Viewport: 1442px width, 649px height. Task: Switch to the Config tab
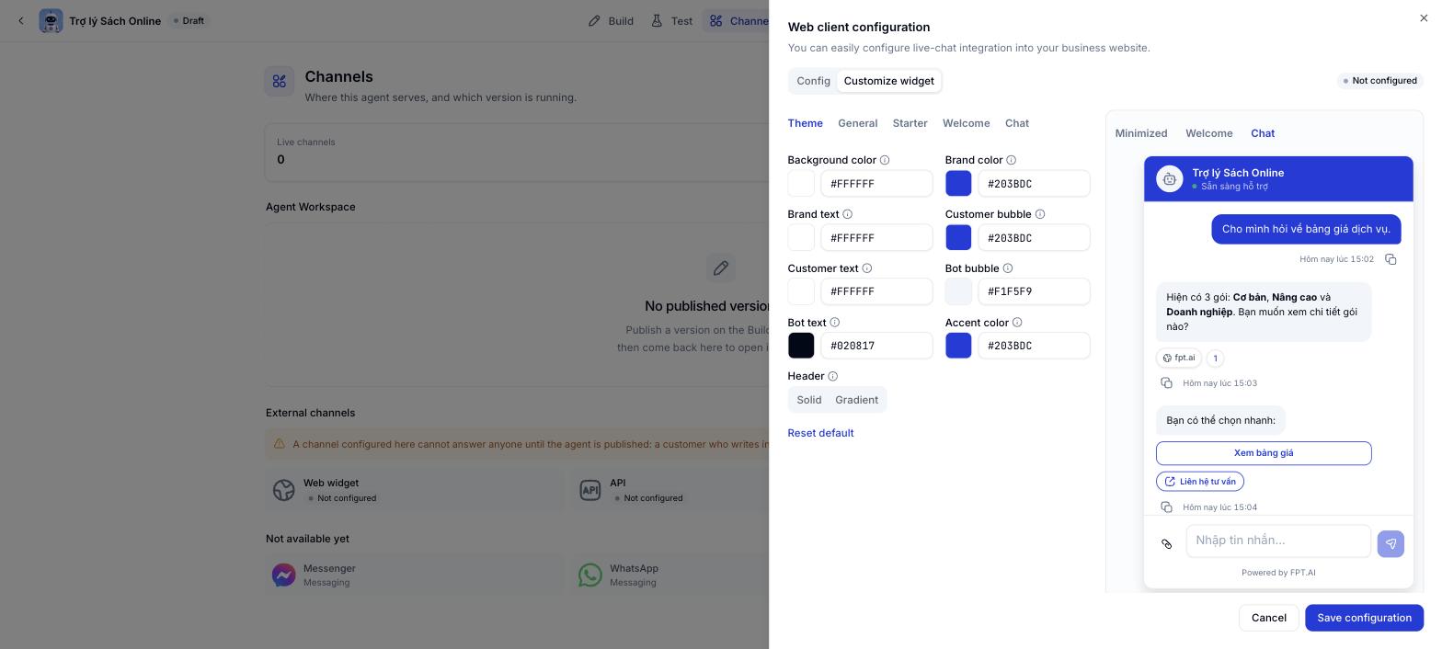pos(814,81)
